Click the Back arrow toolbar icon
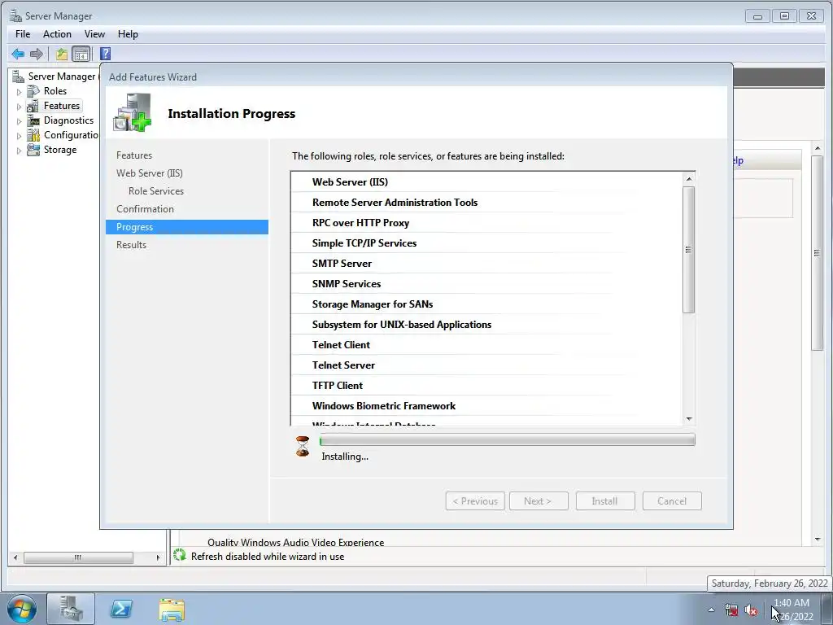Viewport: 833px width, 625px height. [x=18, y=54]
